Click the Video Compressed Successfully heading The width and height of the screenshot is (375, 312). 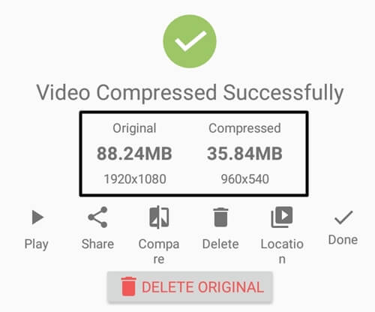190,93
